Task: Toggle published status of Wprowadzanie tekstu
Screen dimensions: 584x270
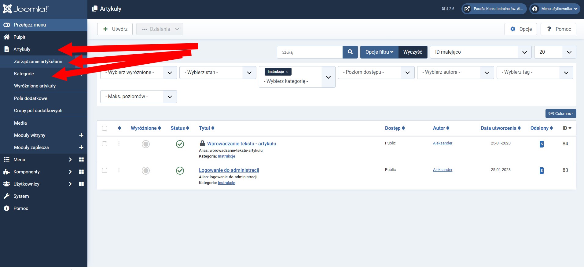Action: 180,144
